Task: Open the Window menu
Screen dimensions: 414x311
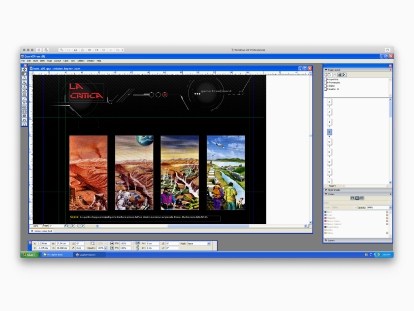Action: click(90, 61)
